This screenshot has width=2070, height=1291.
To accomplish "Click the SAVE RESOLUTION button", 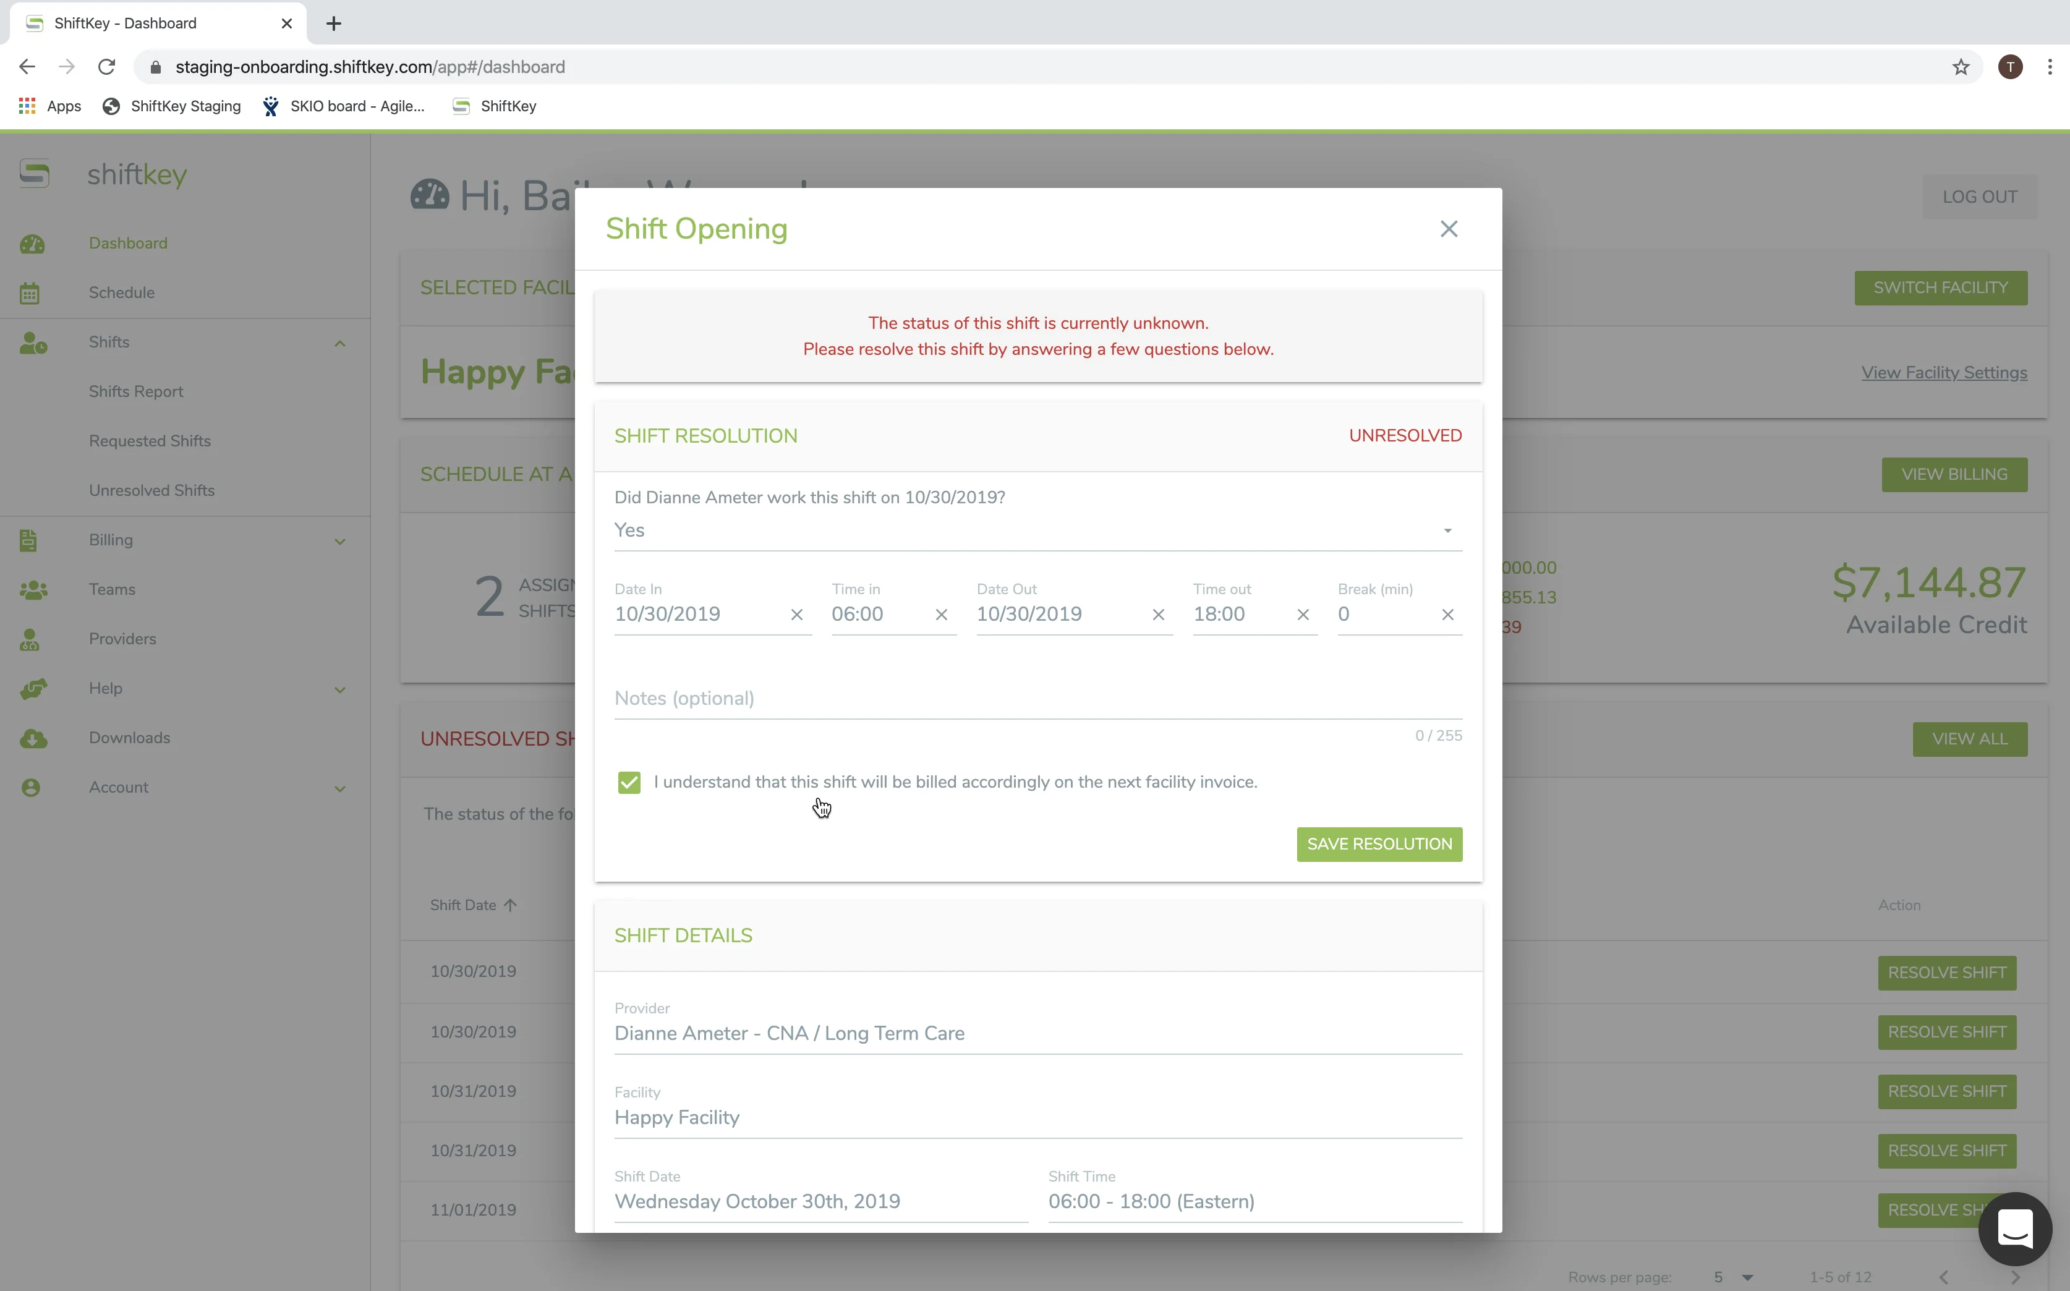I will 1379,843.
